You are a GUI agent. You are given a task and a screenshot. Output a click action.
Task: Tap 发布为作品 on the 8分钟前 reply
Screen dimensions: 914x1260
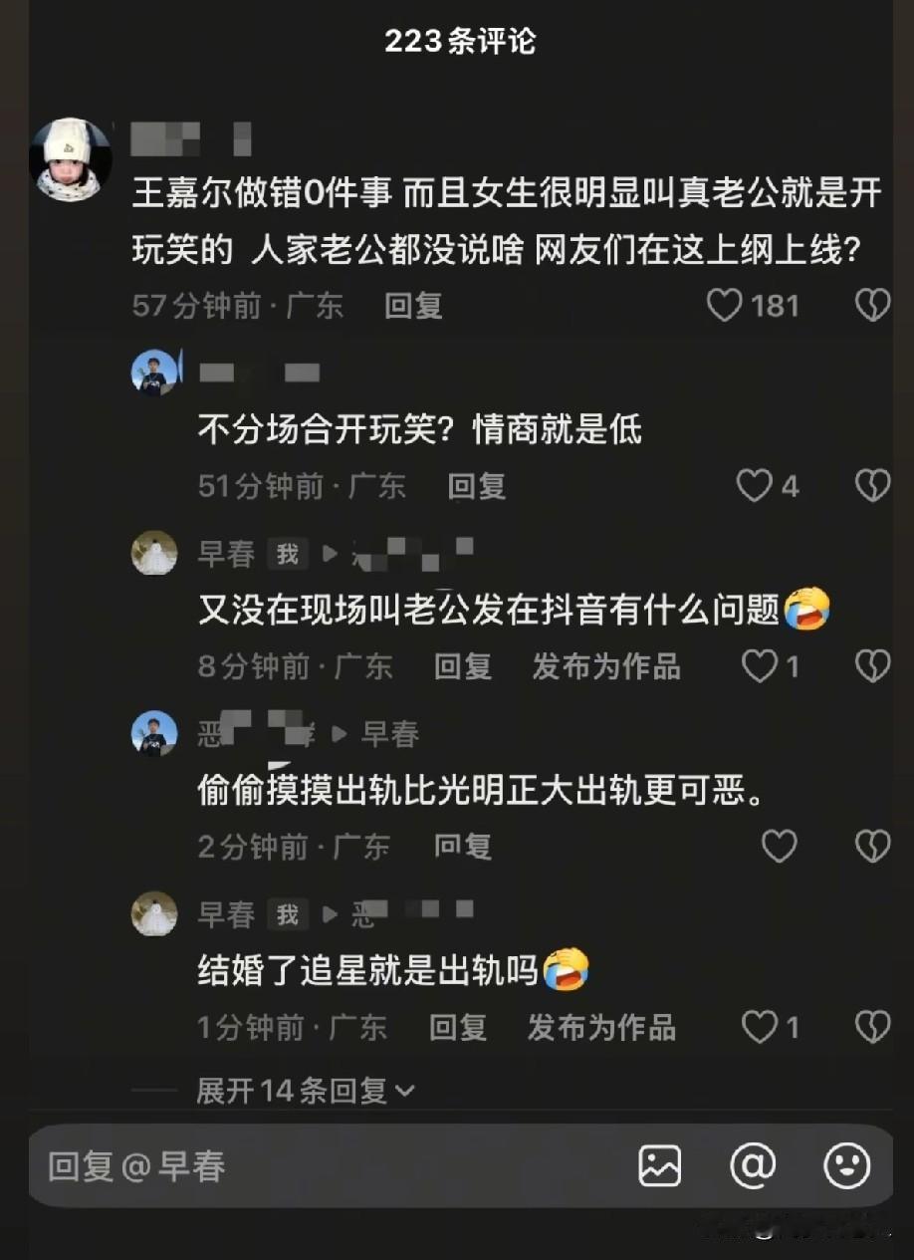pyautogui.click(x=606, y=666)
